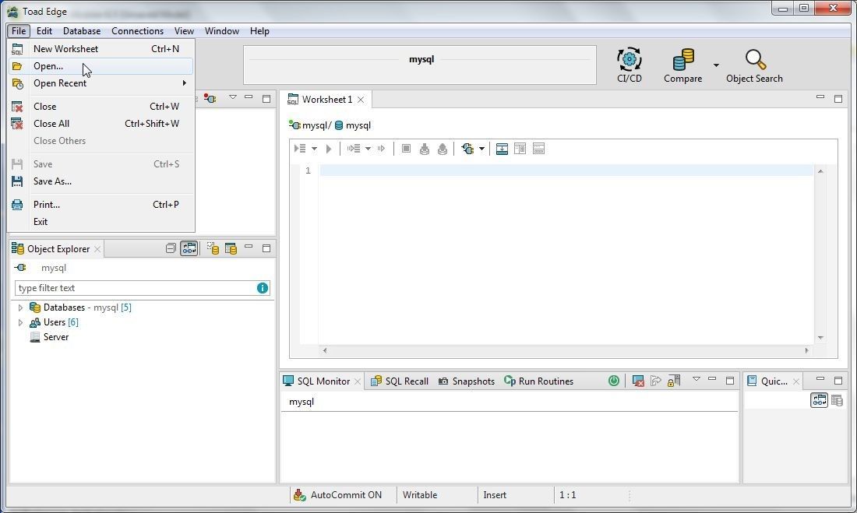The width and height of the screenshot is (857, 513).
Task: Click AutoCommit ON status indicator
Action: pyautogui.click(x=339, y=495)
